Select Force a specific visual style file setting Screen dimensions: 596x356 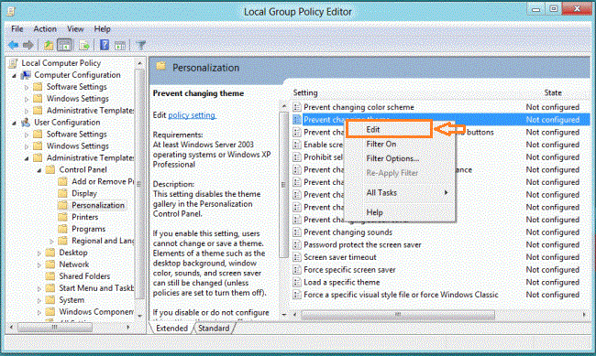pos(401,295)
